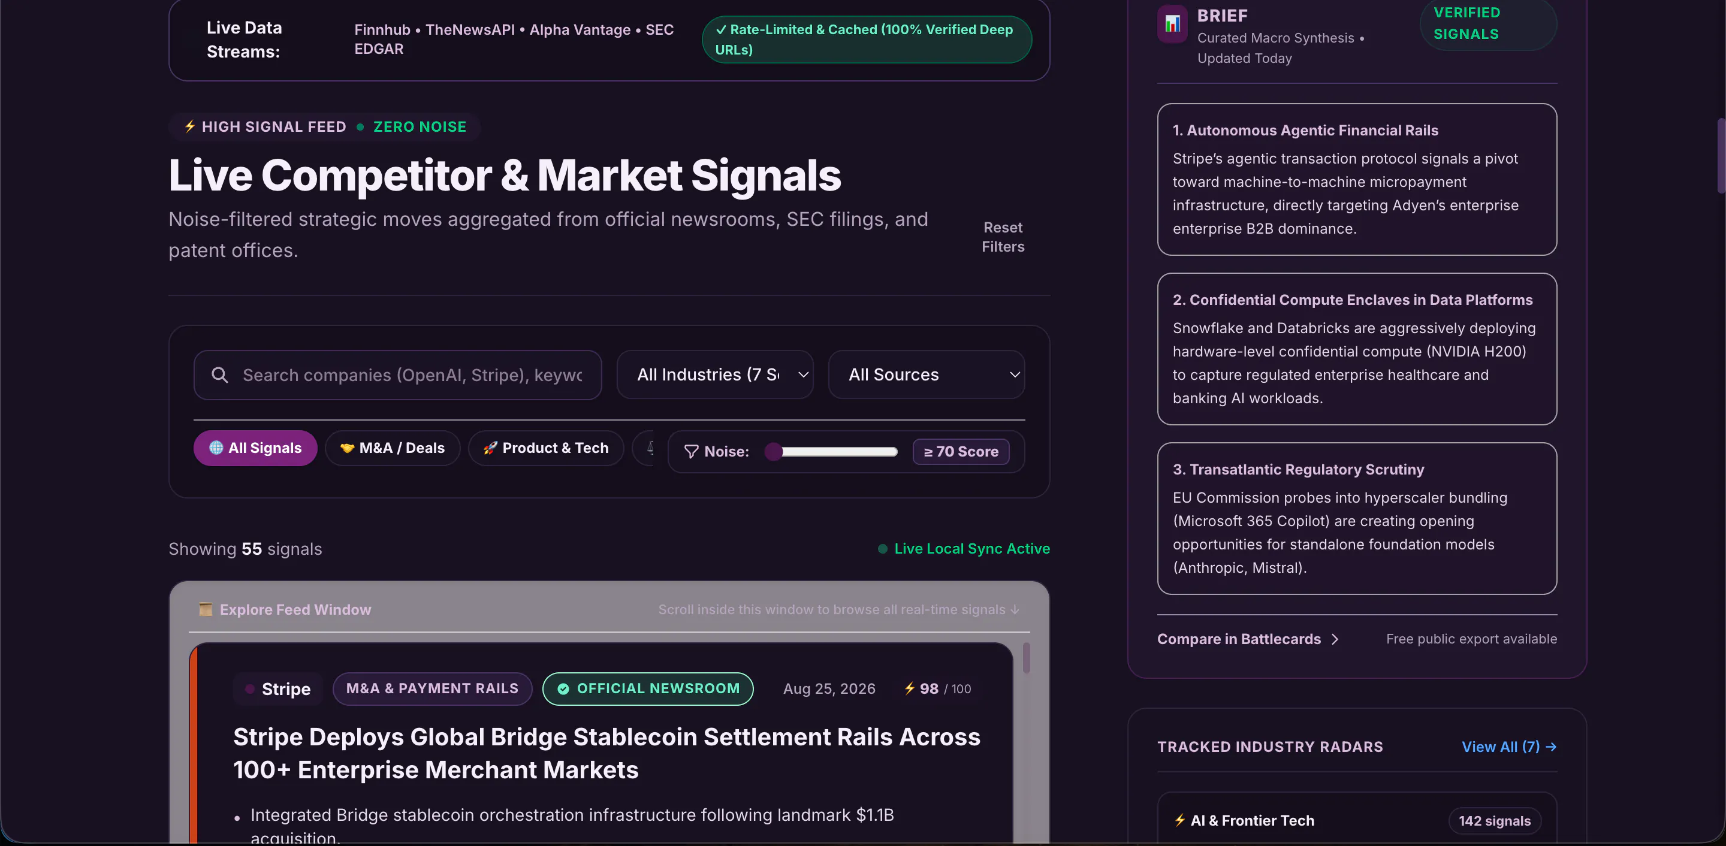The width and height of the screenshot is (1726, 846).
Task: Click the Explore Feed Window scroll icon
Action: (206, 609)
